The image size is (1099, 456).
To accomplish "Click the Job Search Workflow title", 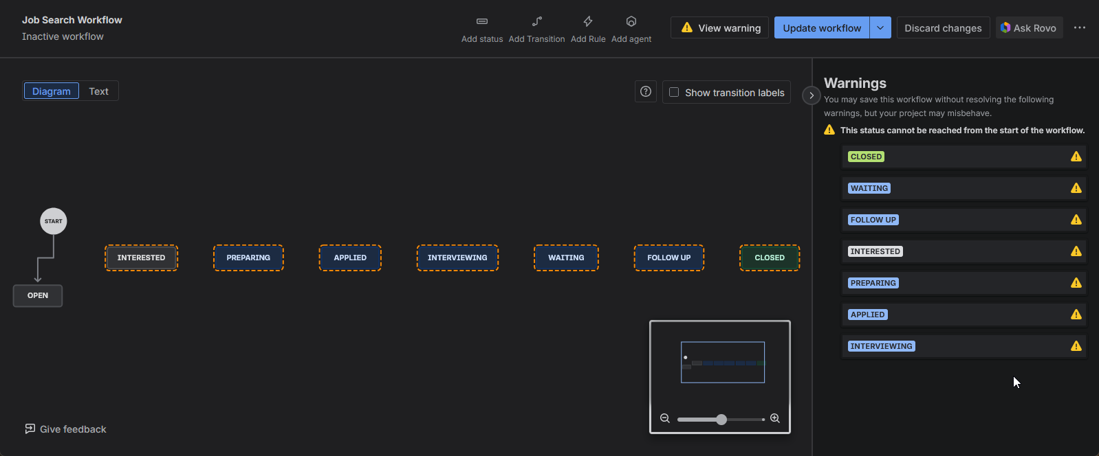I will 72,20.
